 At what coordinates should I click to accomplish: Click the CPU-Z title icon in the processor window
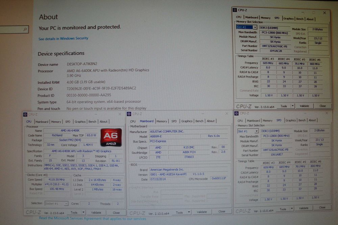pyautogui.click(x=25, y=114)
